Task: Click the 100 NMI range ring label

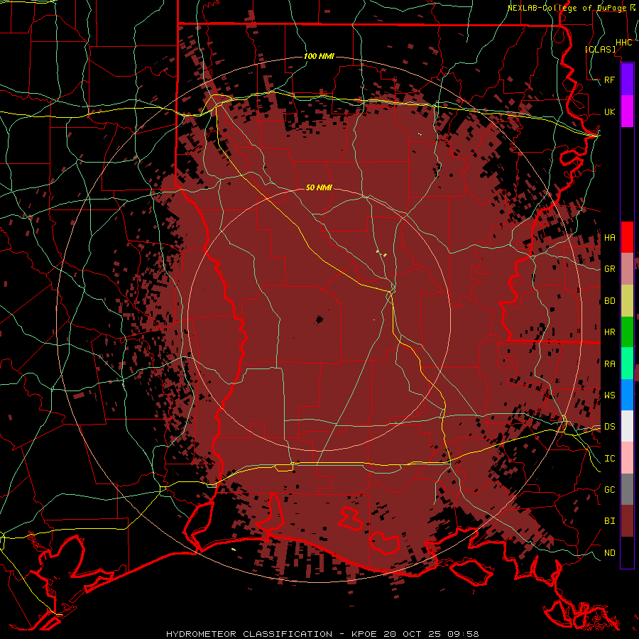Action: (x=319, y=56)
